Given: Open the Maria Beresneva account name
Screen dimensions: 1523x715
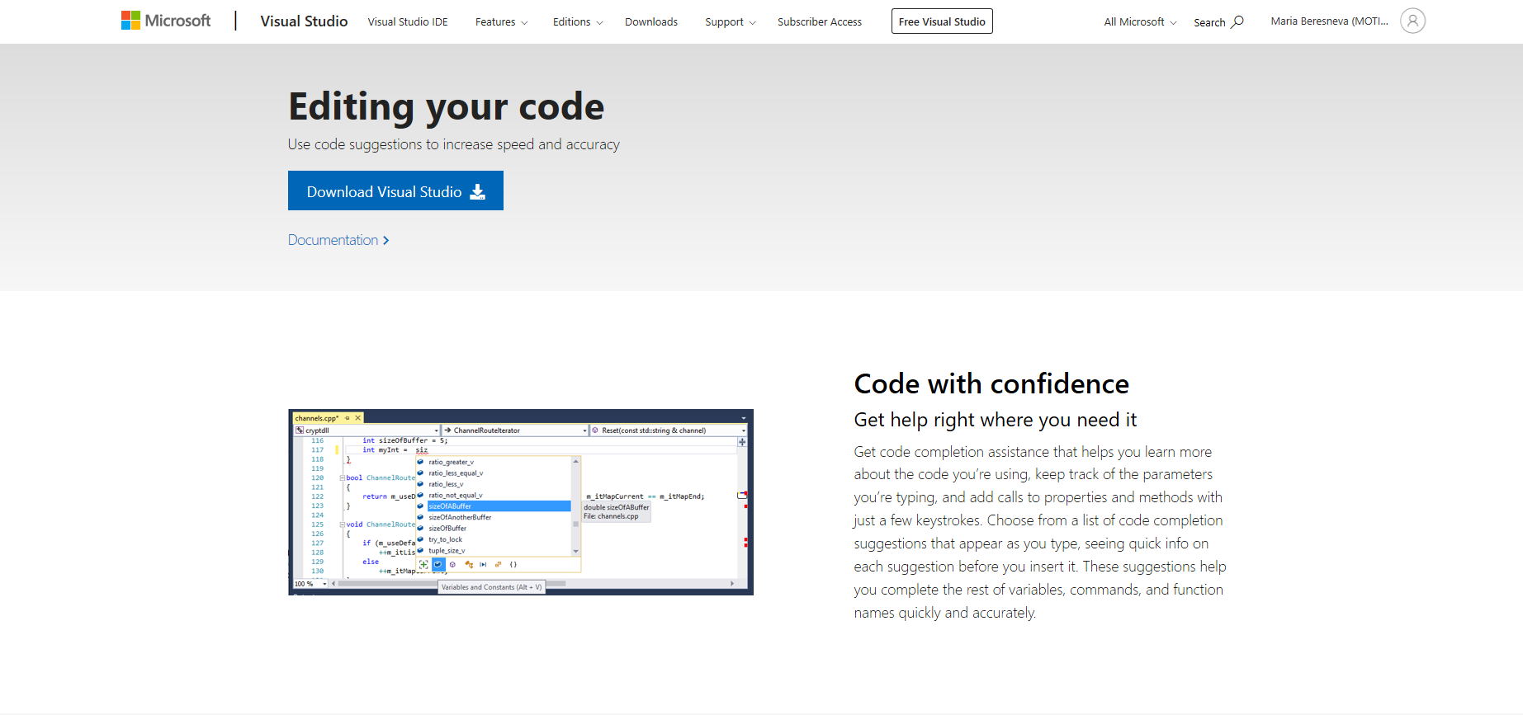Looking at the screenshot, I should pos(1329,21).
